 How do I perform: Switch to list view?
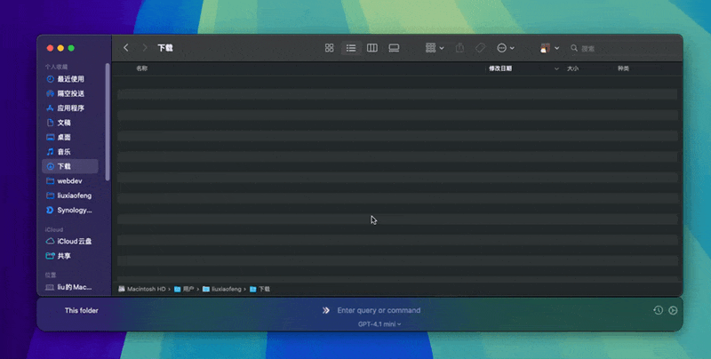click(x=351, y=48)
